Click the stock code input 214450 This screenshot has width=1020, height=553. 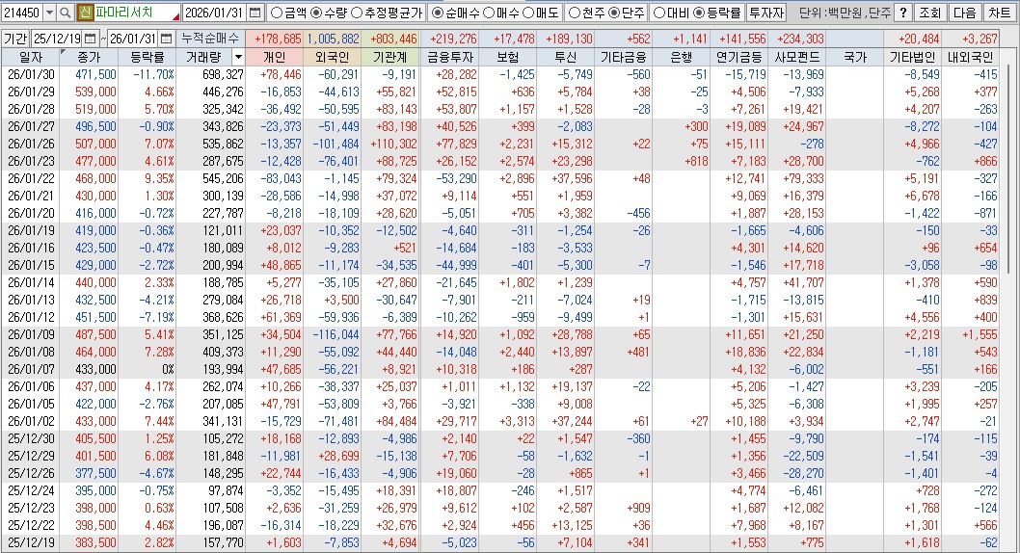[22, 13]
